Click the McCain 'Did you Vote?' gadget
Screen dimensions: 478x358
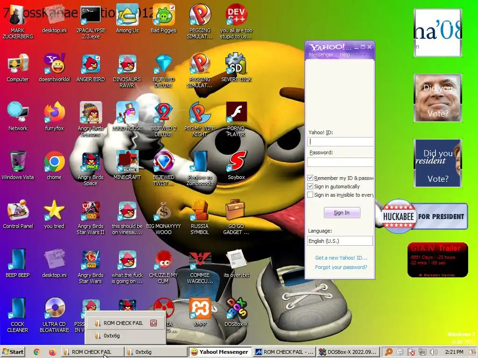pos(438,98)
